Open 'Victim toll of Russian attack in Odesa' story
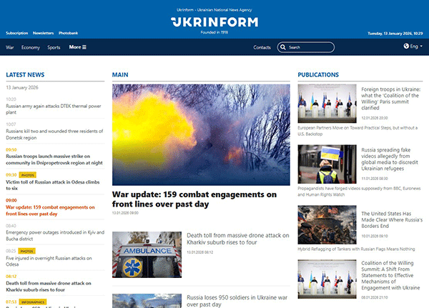Image resolution: width=429 pixels, height=308 pixels. (53, 185)
